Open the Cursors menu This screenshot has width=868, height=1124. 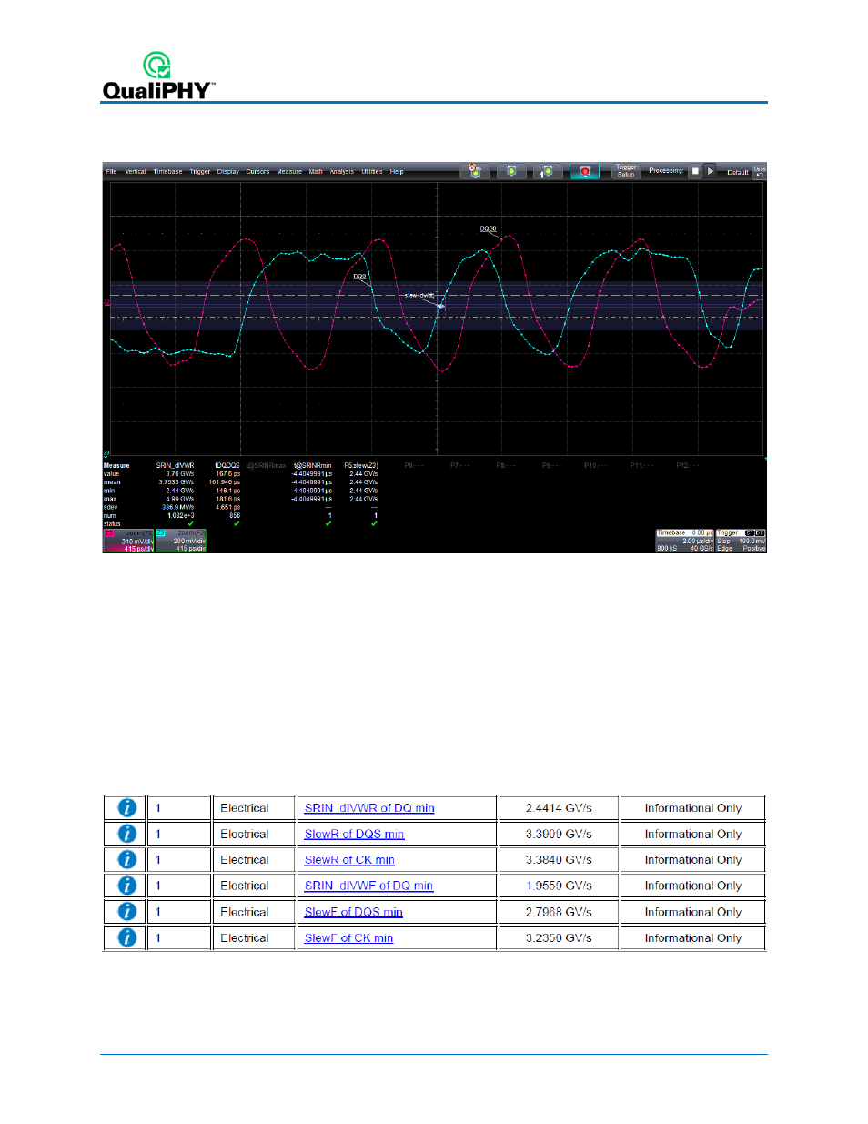click(257, 171)
